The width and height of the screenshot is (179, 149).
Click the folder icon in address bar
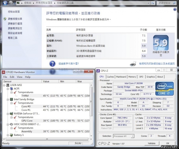18,3
